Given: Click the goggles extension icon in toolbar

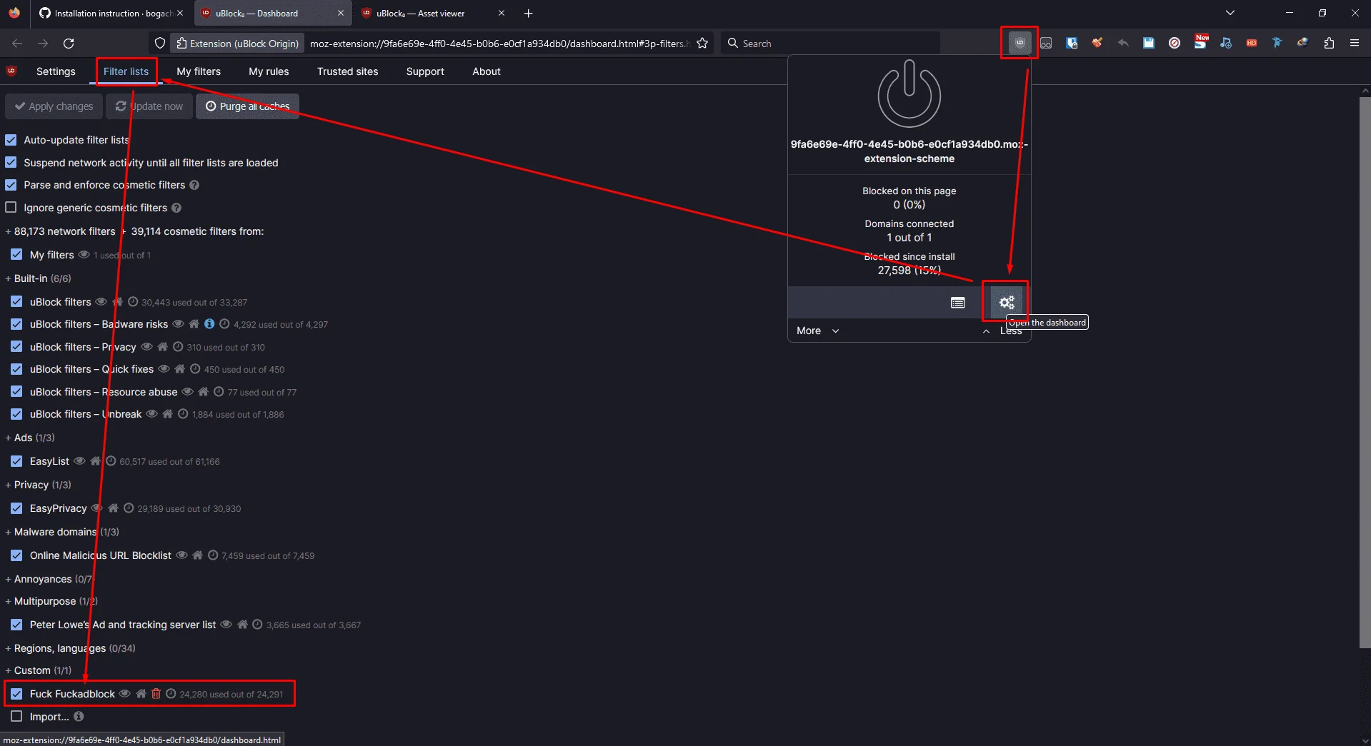Looking at the screenshot, I should 1046,43.
